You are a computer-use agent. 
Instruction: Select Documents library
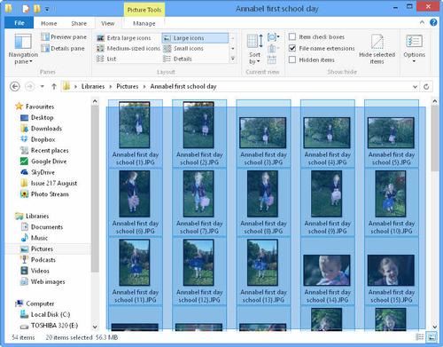point(42,227)
